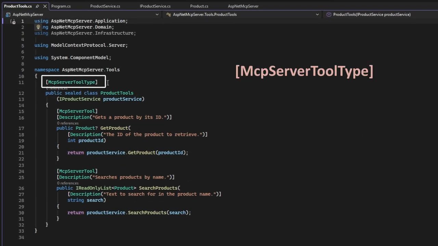Click "AspNetMcpServer.Infrastructure" on line 3
Screen dimensions: 438x246
(92, 33)
